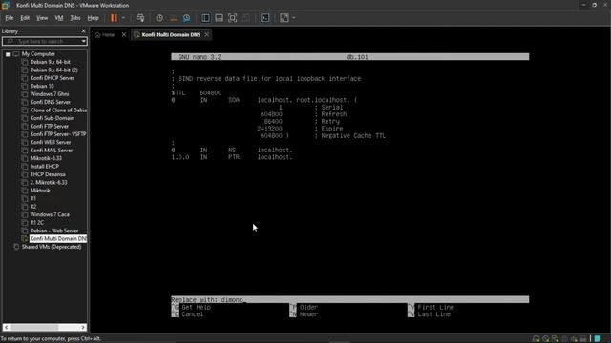Click library scrollbar left arrow

click(x=7, y=328)
